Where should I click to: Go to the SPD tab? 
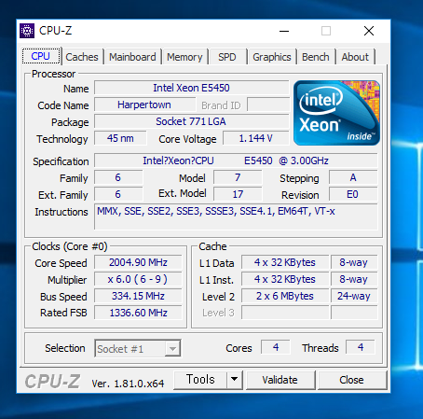click(x=227, y=57)
